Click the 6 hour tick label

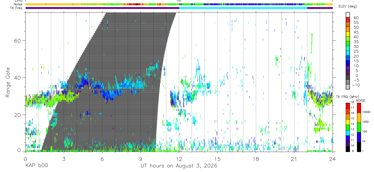(x=102, y=159)
